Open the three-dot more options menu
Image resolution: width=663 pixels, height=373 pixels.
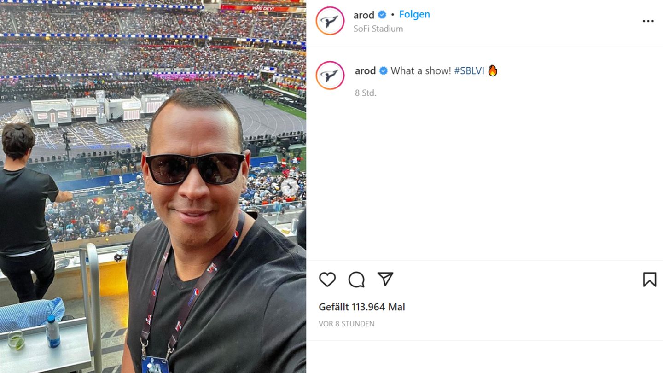point(648,21)
